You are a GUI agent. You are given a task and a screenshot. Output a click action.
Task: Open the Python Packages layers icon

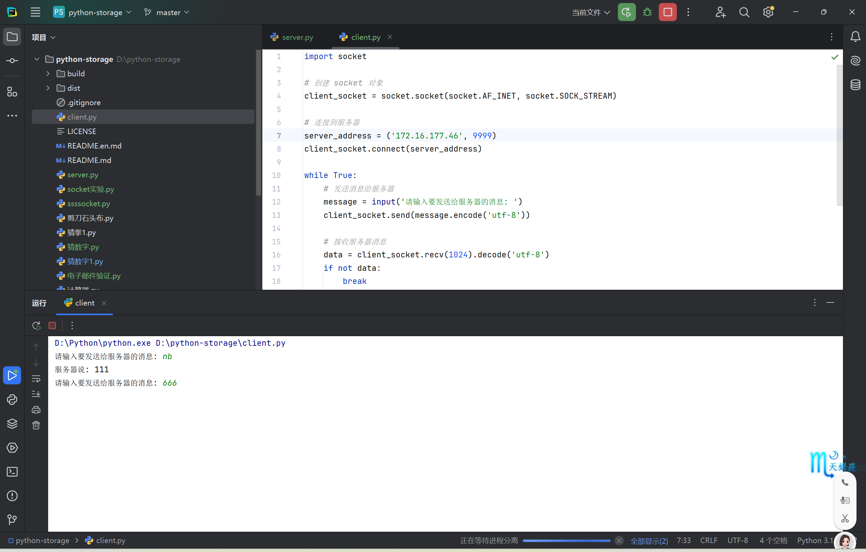pyautogui.click(x=12, y=423)
